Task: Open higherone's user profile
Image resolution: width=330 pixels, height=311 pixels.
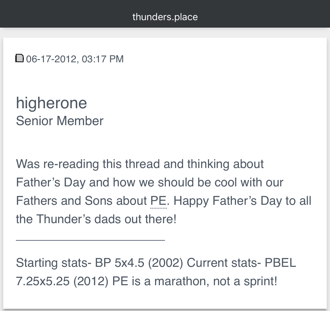Action: pyautogui.click(x=51, y=103)
